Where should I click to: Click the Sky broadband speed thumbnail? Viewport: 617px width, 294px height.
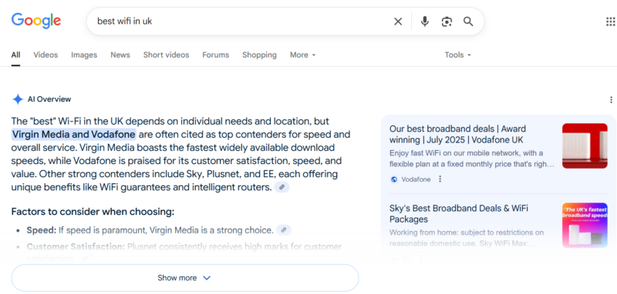[x=585, y=226]
